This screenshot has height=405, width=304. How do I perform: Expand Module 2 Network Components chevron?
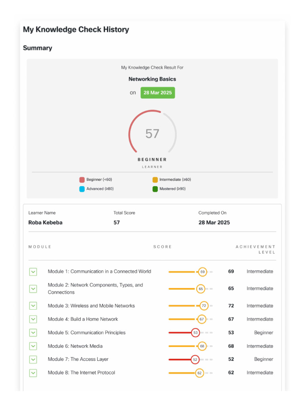point(33,289)
